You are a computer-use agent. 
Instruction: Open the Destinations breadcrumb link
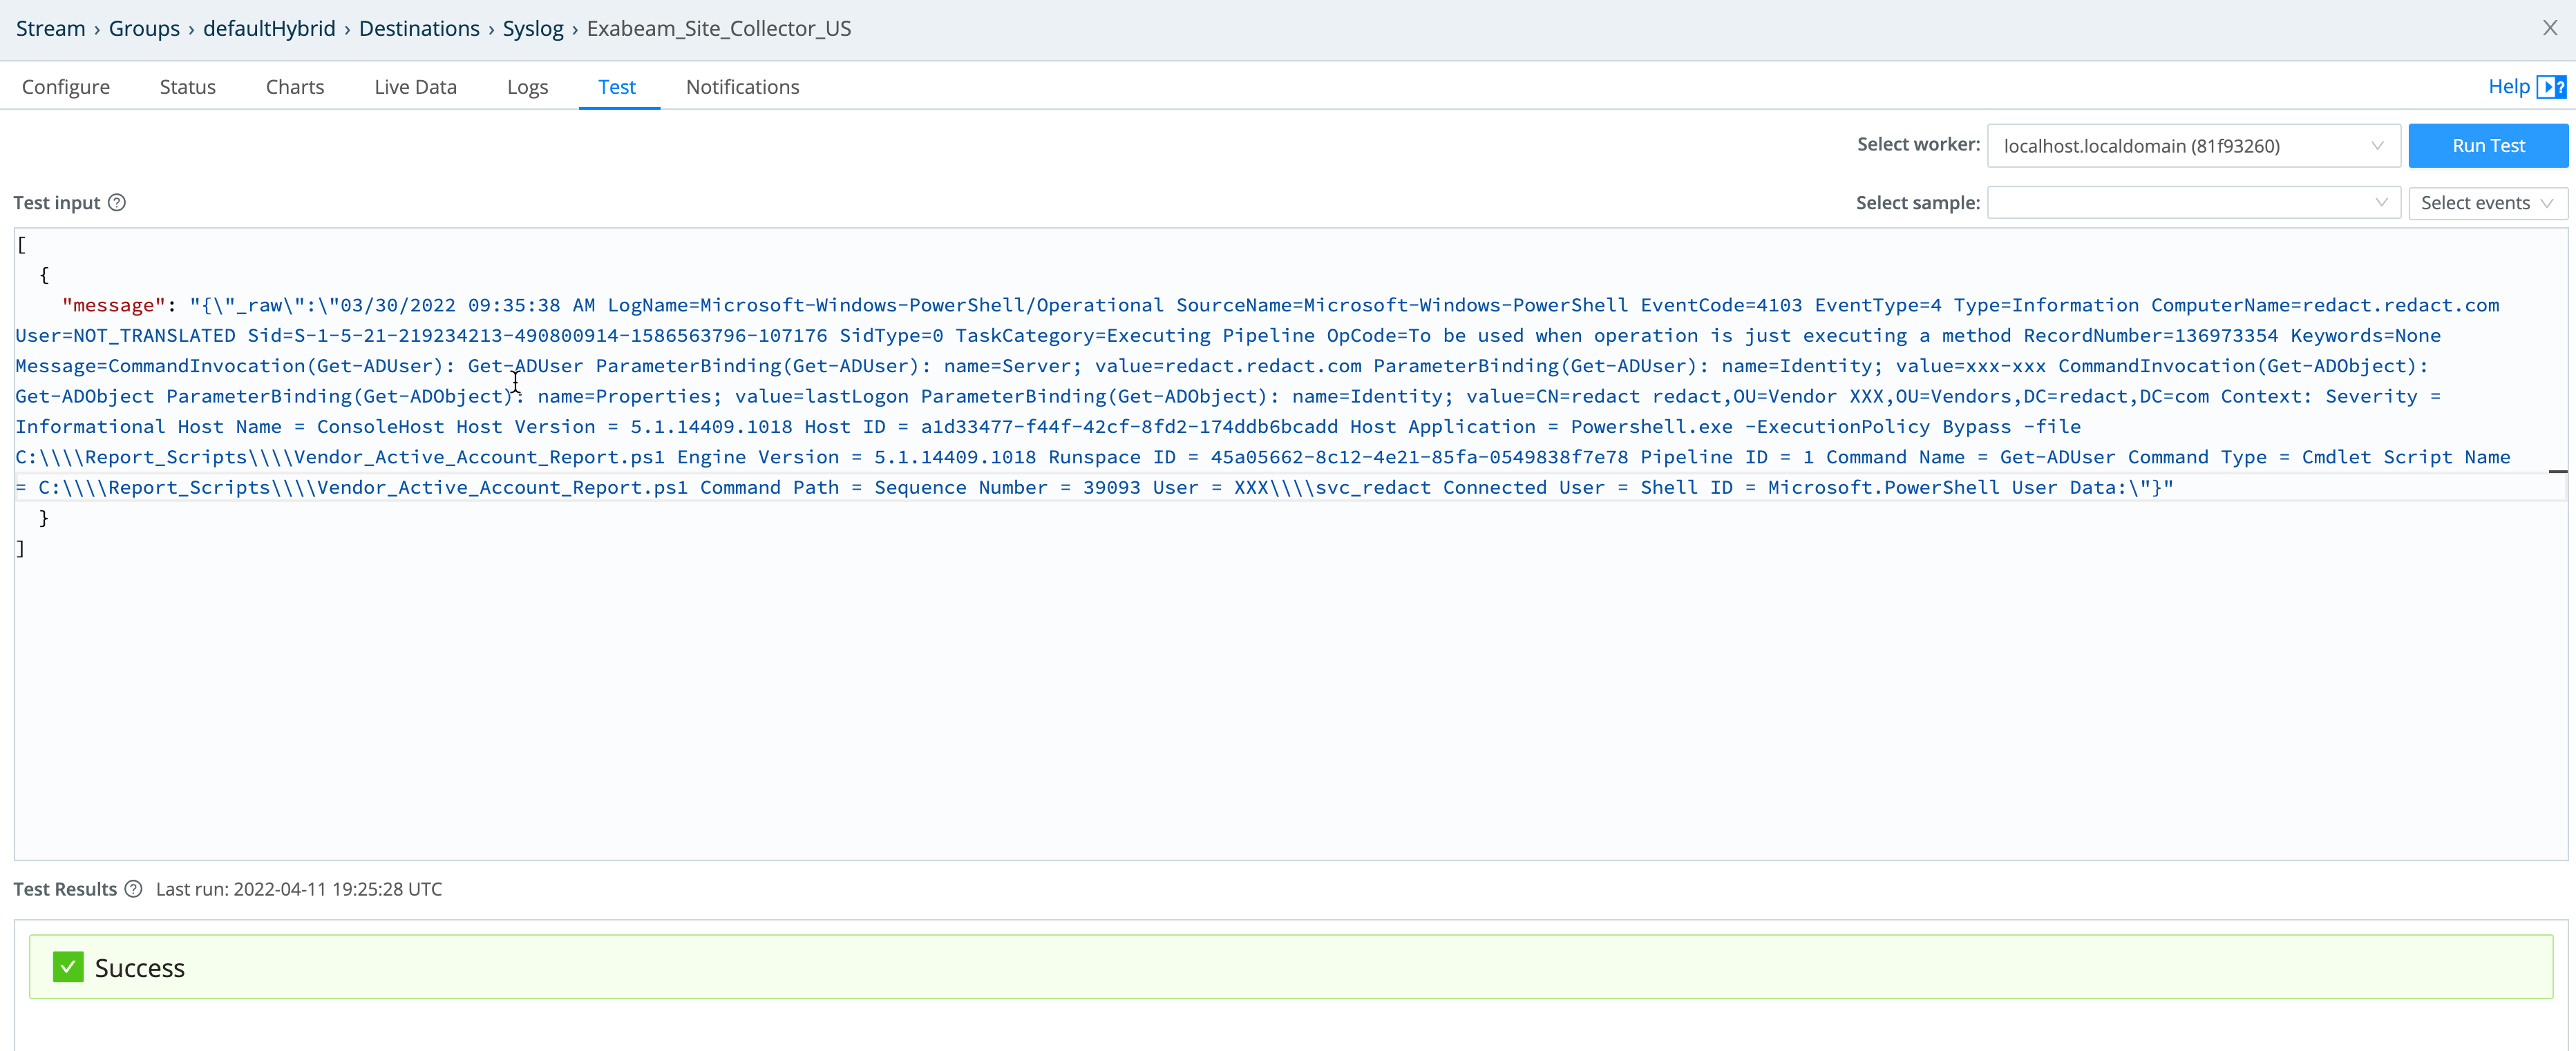pyautogui.click(x=419, y=28)
